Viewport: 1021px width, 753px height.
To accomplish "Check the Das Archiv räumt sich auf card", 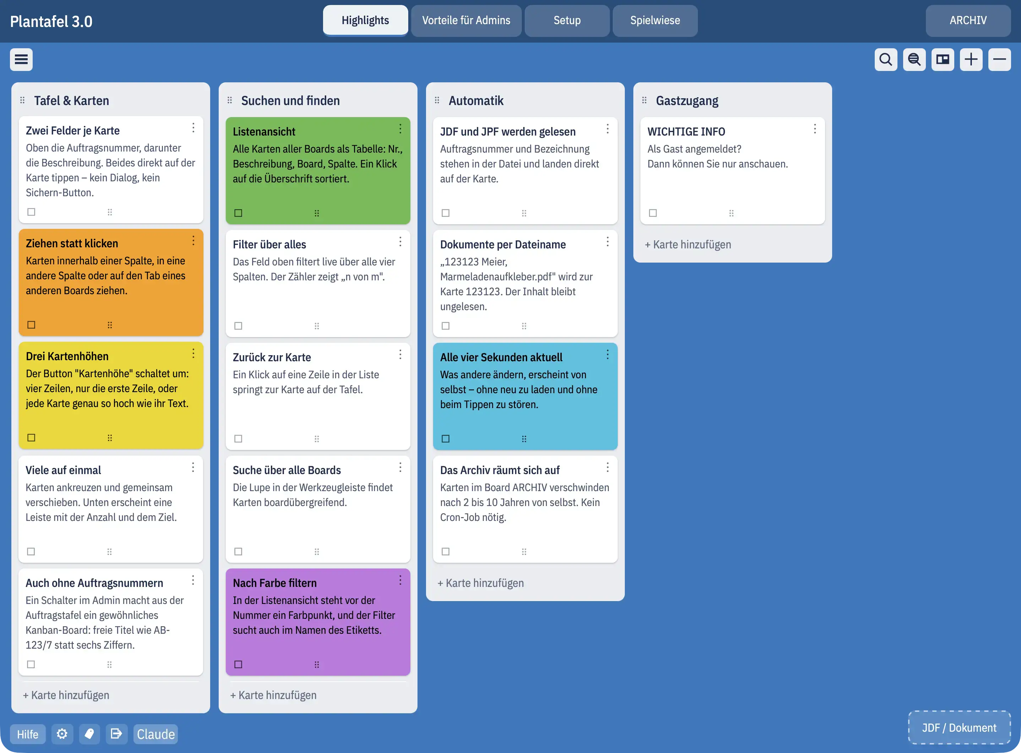I will click(446, 551).
